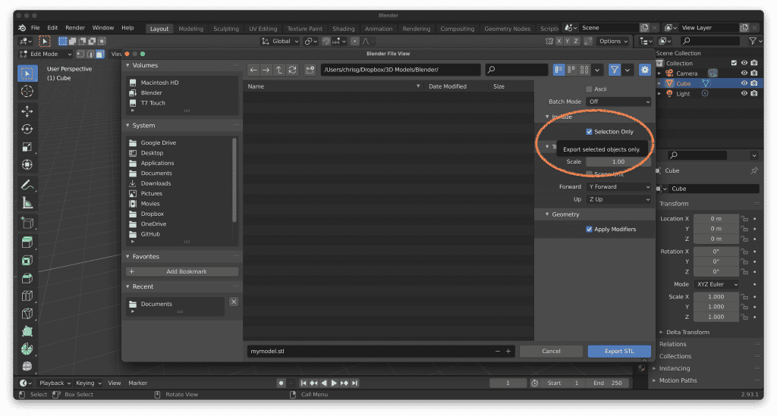Image resolution: width=777 pixels, height=416 pixels.
Task: Select the Cursor tool in left toolbar
Action: pos(27,92)
